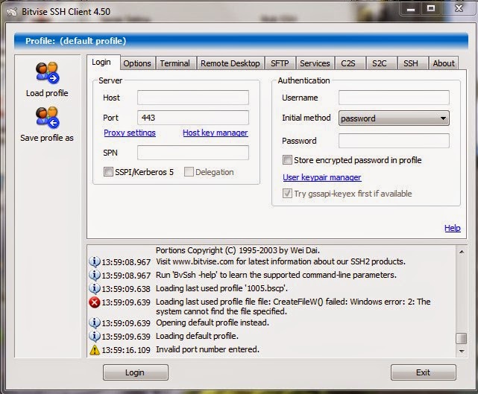Open the Proxy settings link
The width and height of the screenshot is (478, 394).
(130, 133)
